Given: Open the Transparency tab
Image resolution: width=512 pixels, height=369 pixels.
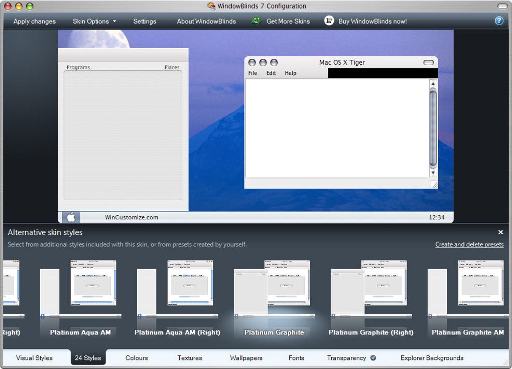Looking at the screenshot, I should 346,358.
